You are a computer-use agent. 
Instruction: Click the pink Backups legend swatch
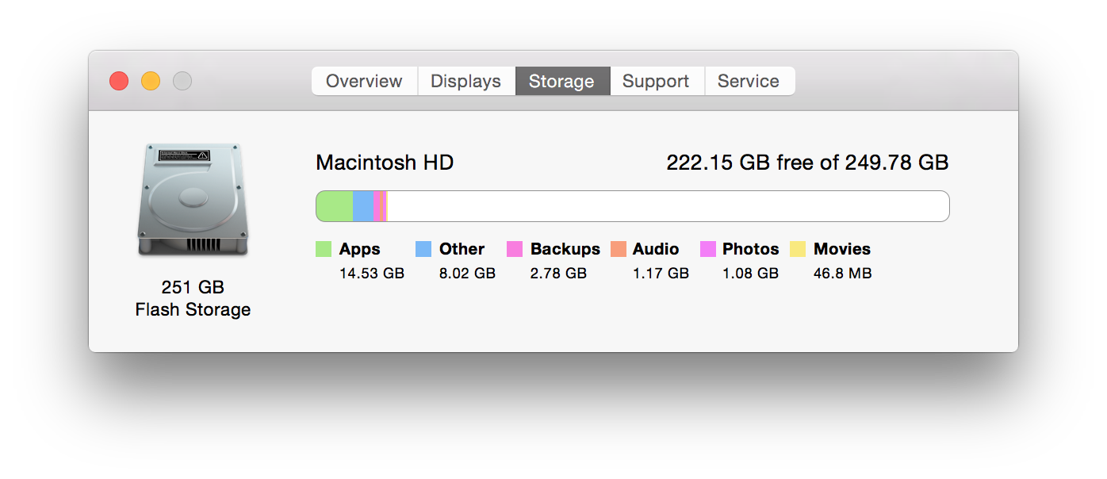[515, 249]
